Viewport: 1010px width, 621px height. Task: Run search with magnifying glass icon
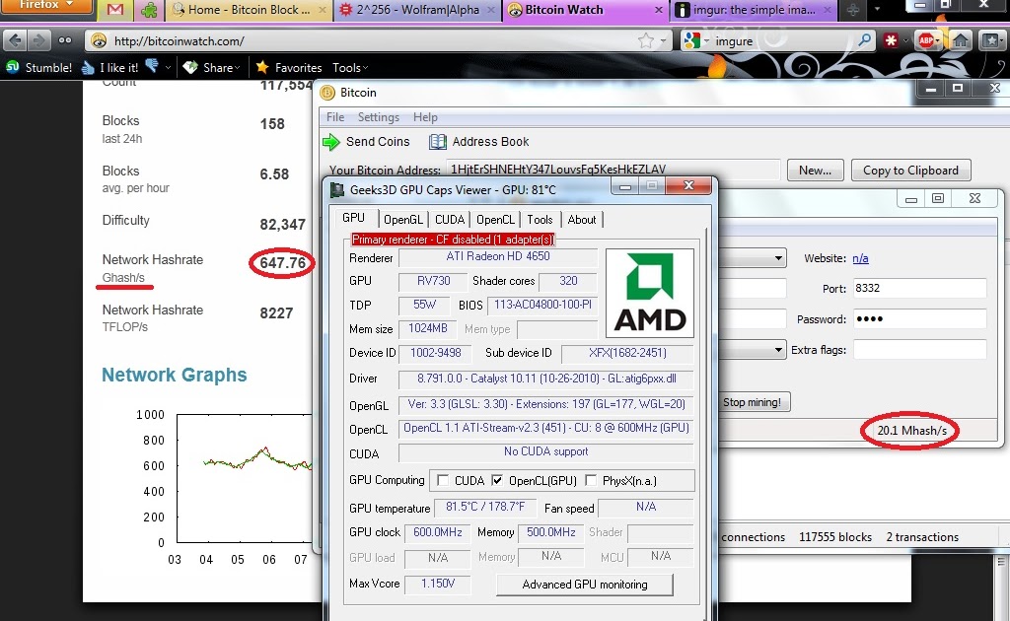pos(864,40)
